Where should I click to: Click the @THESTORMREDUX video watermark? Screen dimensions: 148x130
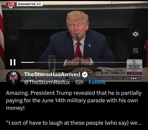(x=113, y=73)
